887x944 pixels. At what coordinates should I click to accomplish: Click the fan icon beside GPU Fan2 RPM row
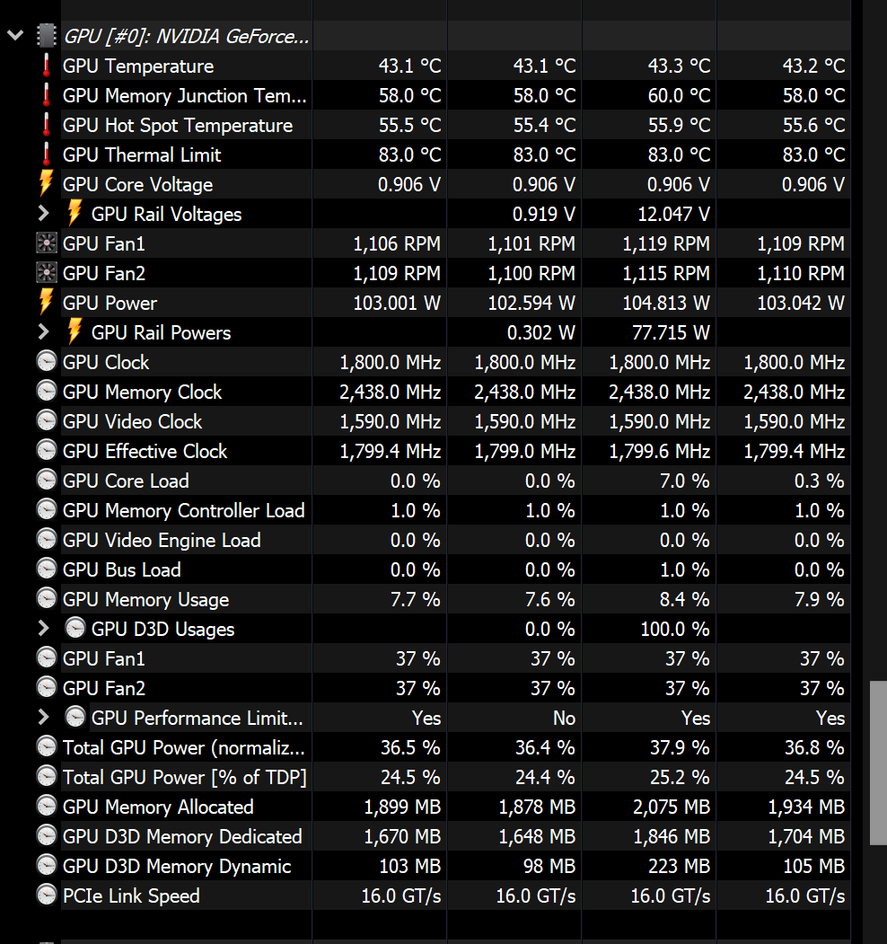click(x=47, y=273)
